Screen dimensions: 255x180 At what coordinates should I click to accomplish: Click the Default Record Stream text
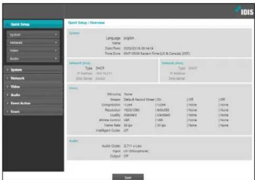[x=139, y=100]
